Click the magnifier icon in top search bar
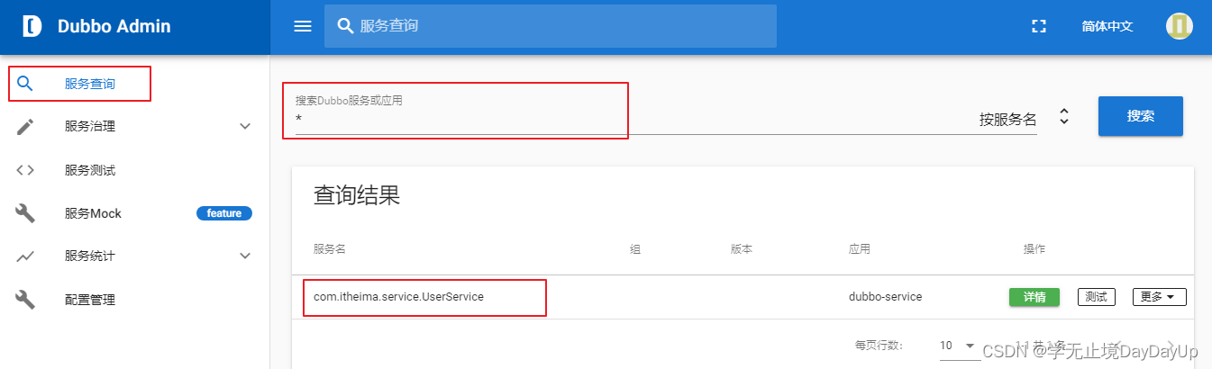1212x369 pixels. [x=345, y=26]
